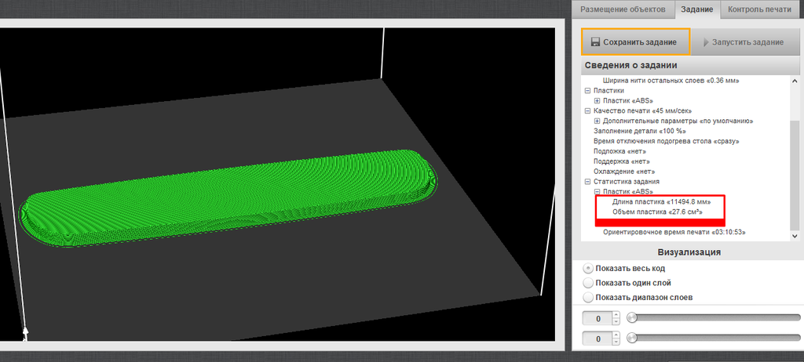
Task: Click the second layer slider handle
Action: coord(631,338)
